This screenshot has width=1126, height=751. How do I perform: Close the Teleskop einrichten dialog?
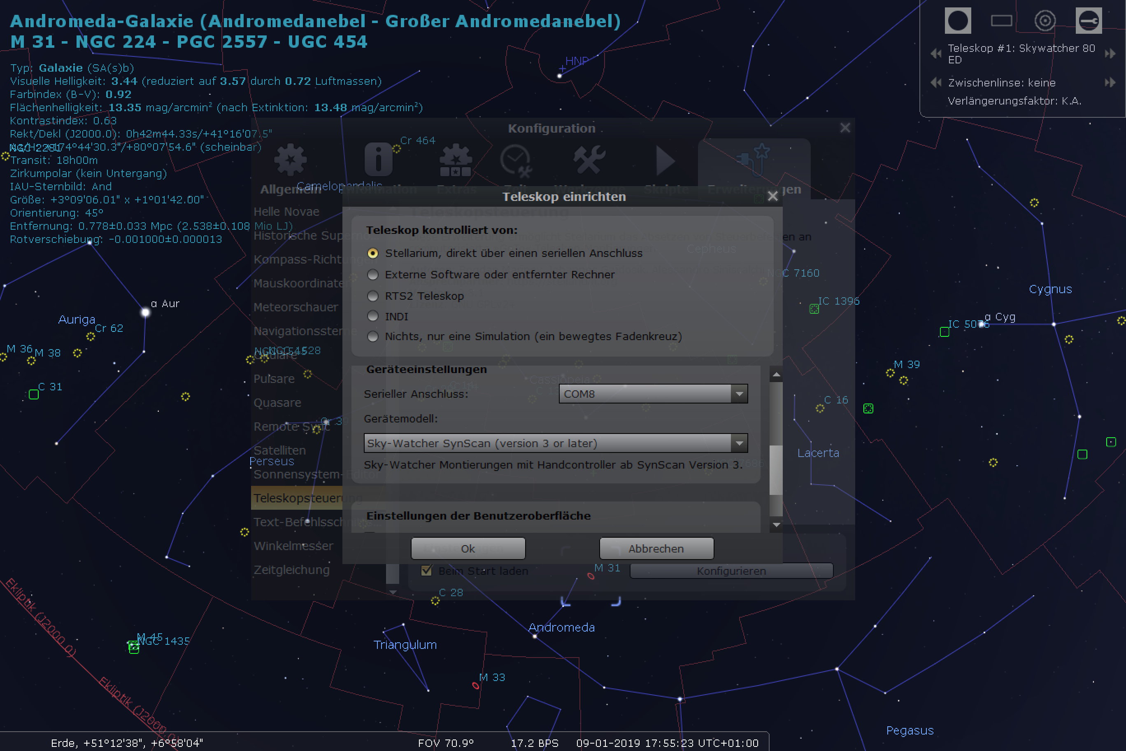[x=772, y=196]
